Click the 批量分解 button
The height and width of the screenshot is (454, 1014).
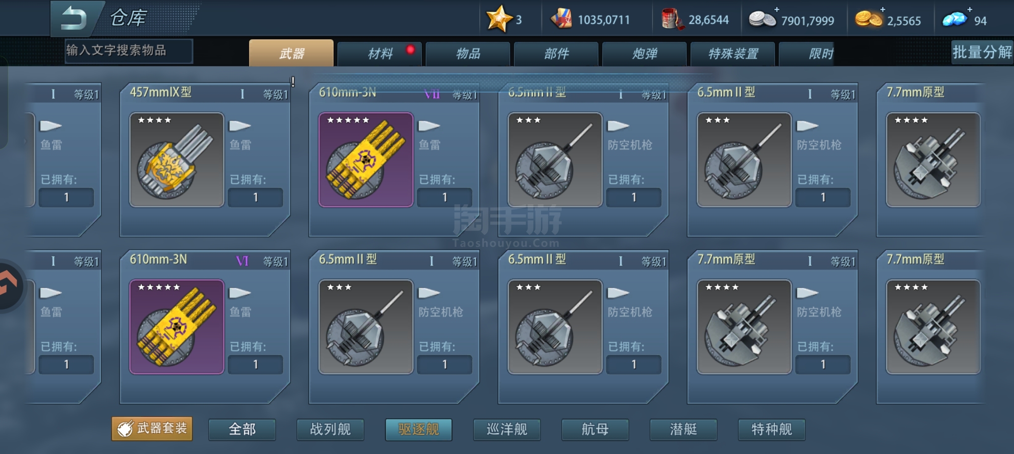[x=982, y=52]
